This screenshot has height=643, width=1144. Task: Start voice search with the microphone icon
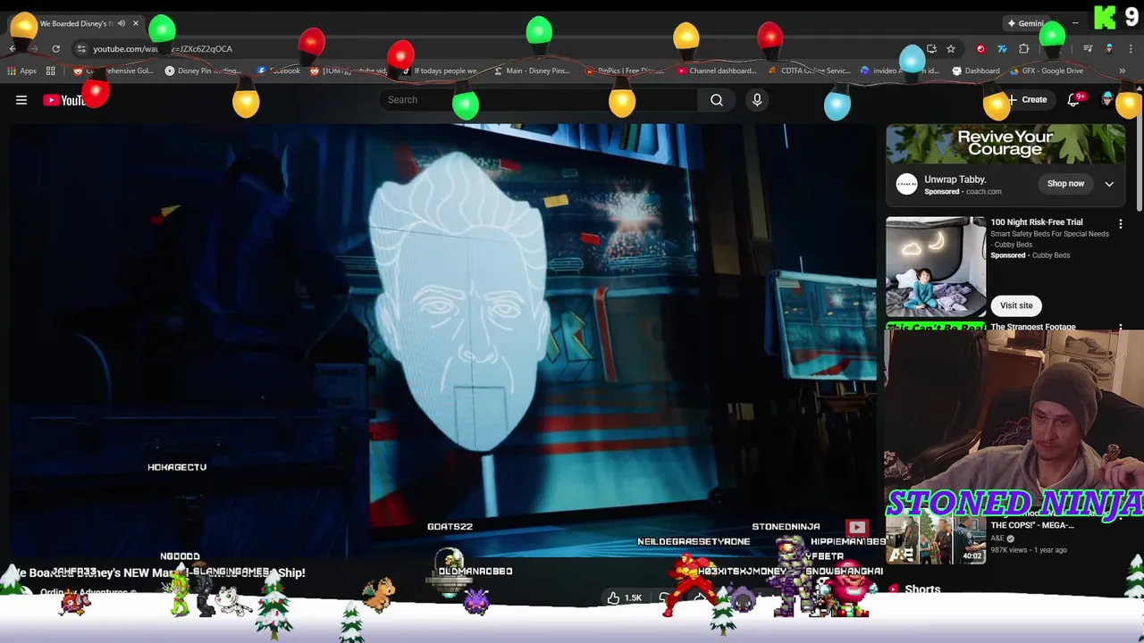coord(757,100)
